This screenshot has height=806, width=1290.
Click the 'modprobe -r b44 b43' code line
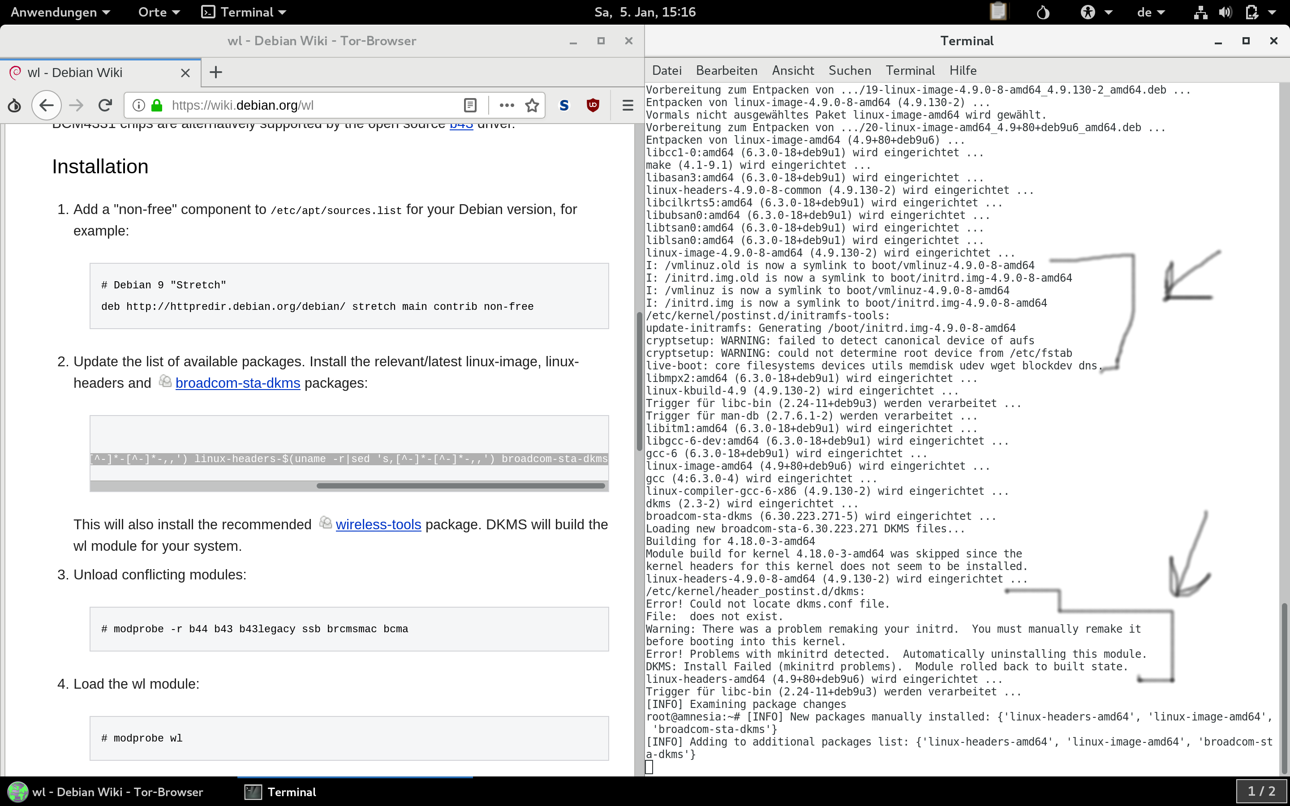(255, 629)
